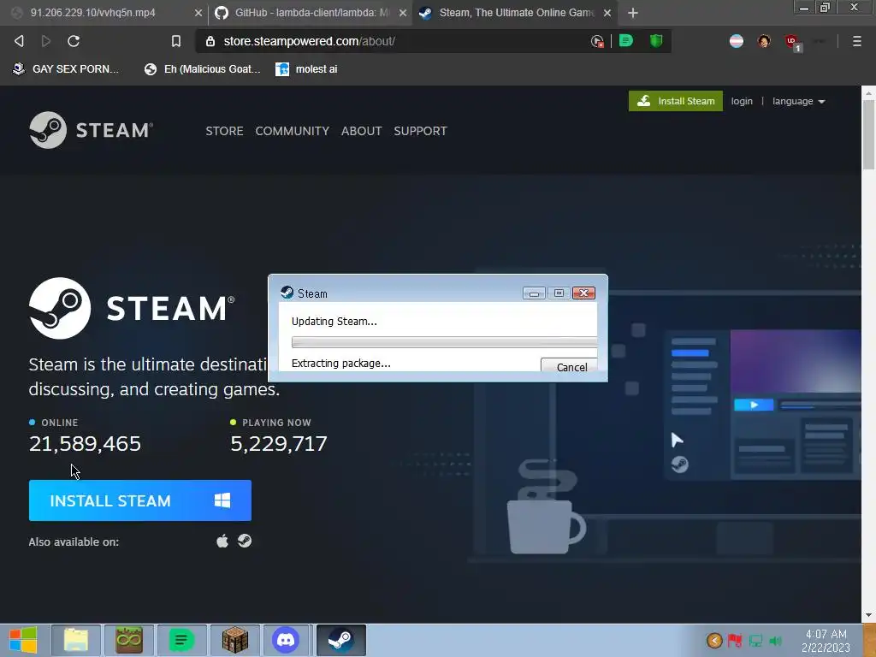Open Discord from the taskbar
Image resolution: width=876 pixels, height=657 pixels.
pos(286,640)
